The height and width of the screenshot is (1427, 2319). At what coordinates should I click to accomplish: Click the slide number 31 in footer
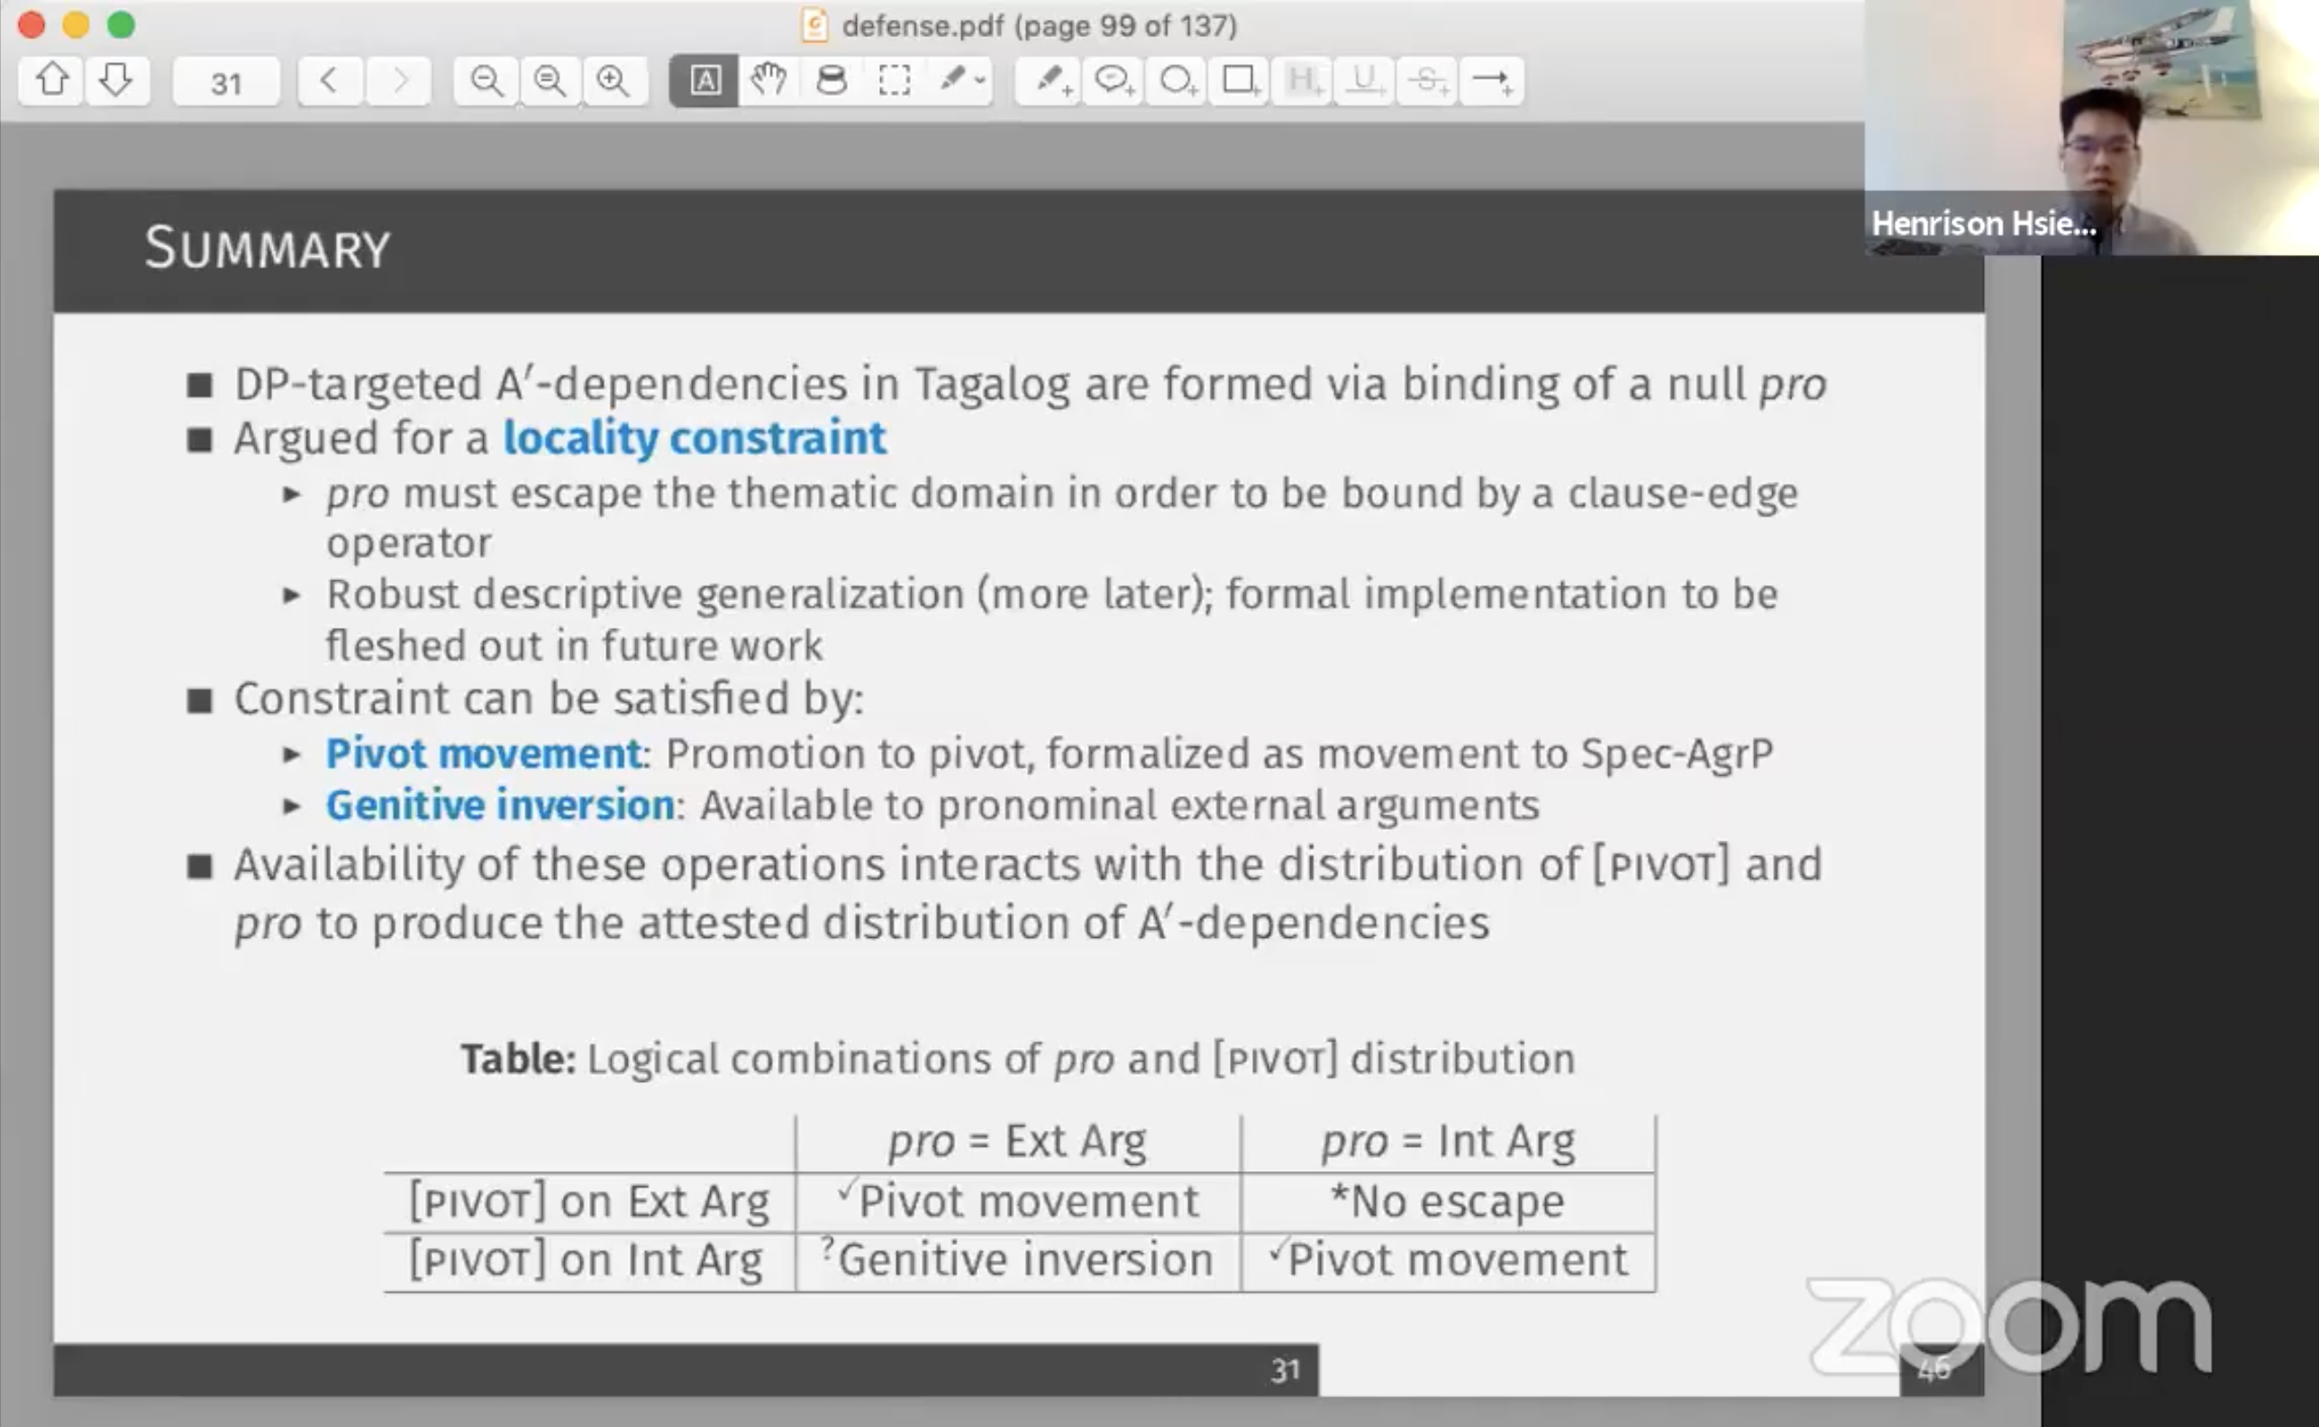pyautogui.click(x=1286, y=1370)
